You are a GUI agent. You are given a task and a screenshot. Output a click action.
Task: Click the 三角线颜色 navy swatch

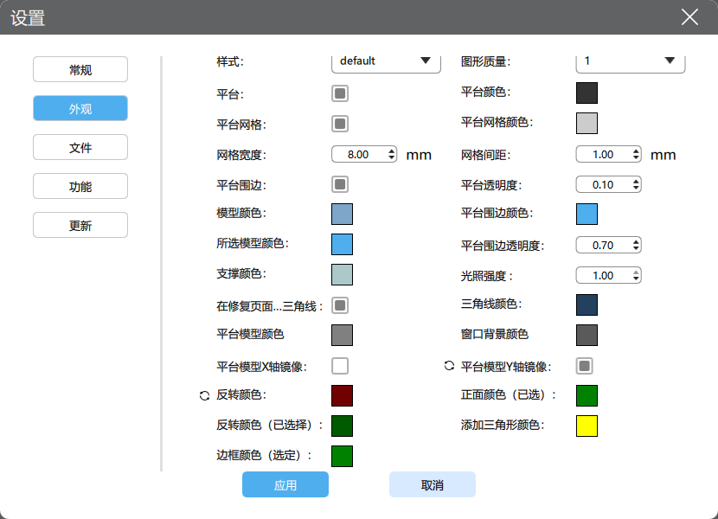click(x=587, y=304)
